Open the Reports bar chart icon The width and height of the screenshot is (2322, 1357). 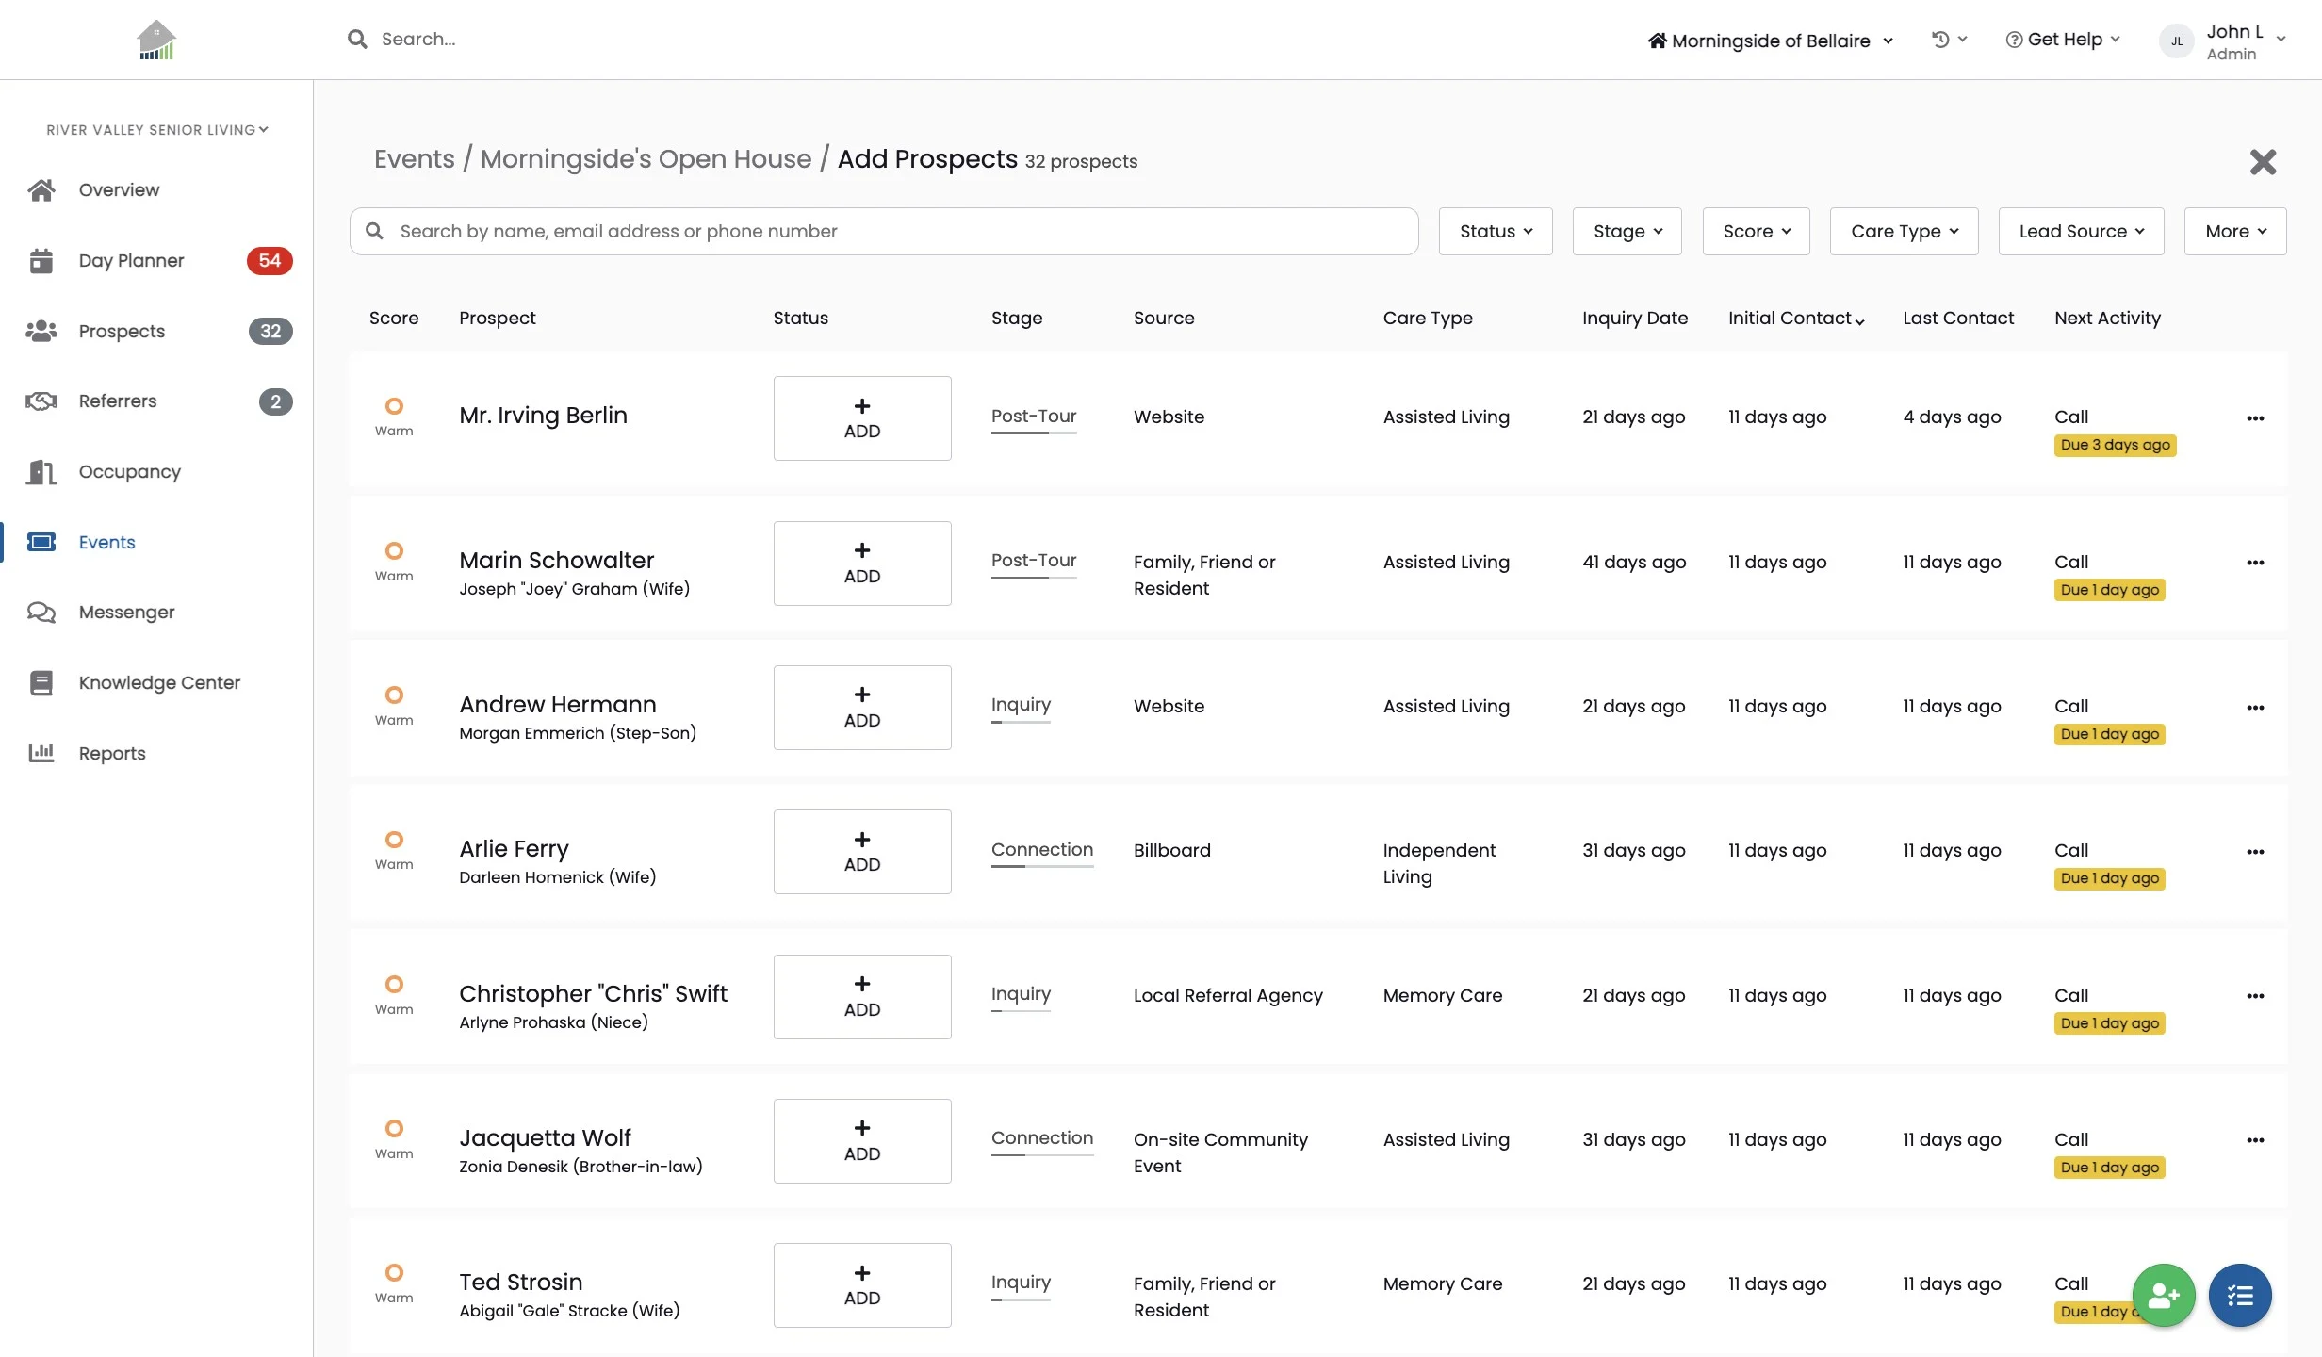(x=41, y=753)
